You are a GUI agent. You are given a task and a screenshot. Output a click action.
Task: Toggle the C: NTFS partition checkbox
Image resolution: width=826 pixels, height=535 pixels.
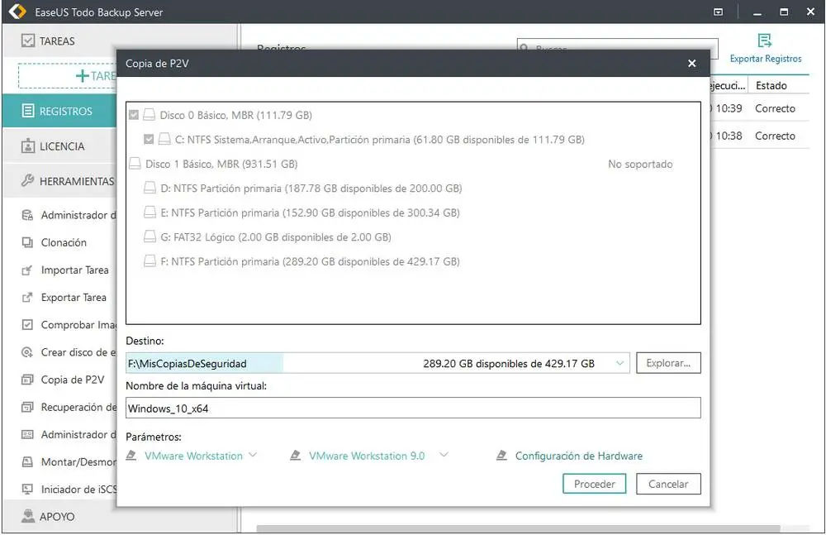(149, 139)
